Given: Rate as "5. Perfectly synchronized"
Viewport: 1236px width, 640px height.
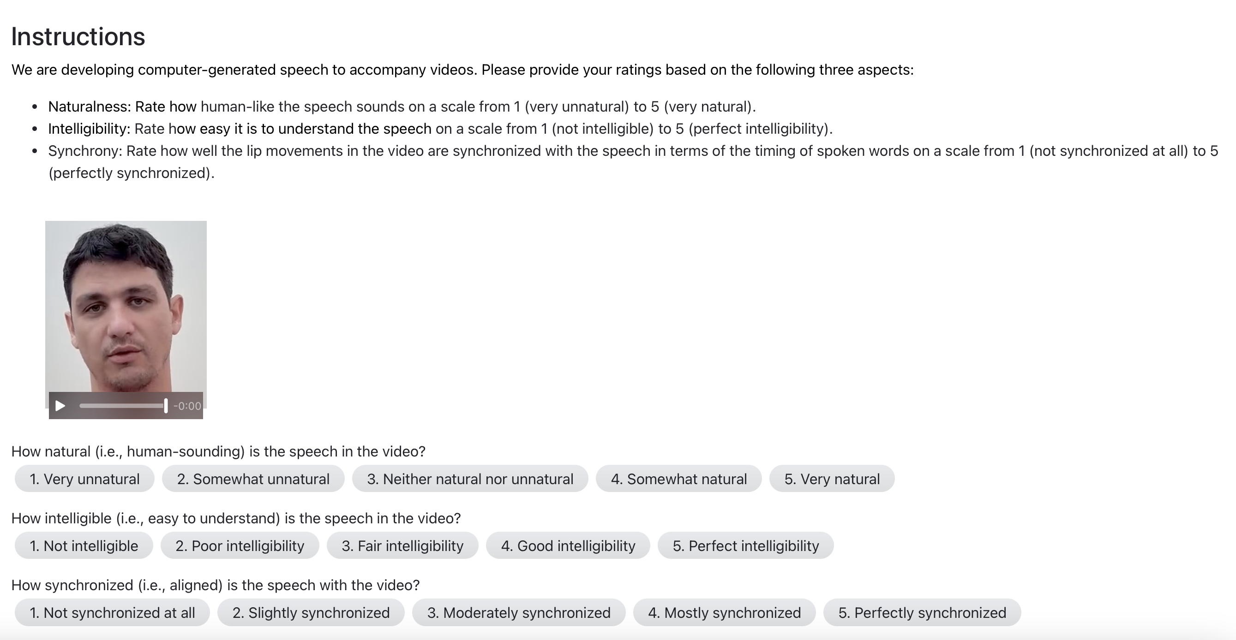Looking at the screenshot, I should [922, 613].
